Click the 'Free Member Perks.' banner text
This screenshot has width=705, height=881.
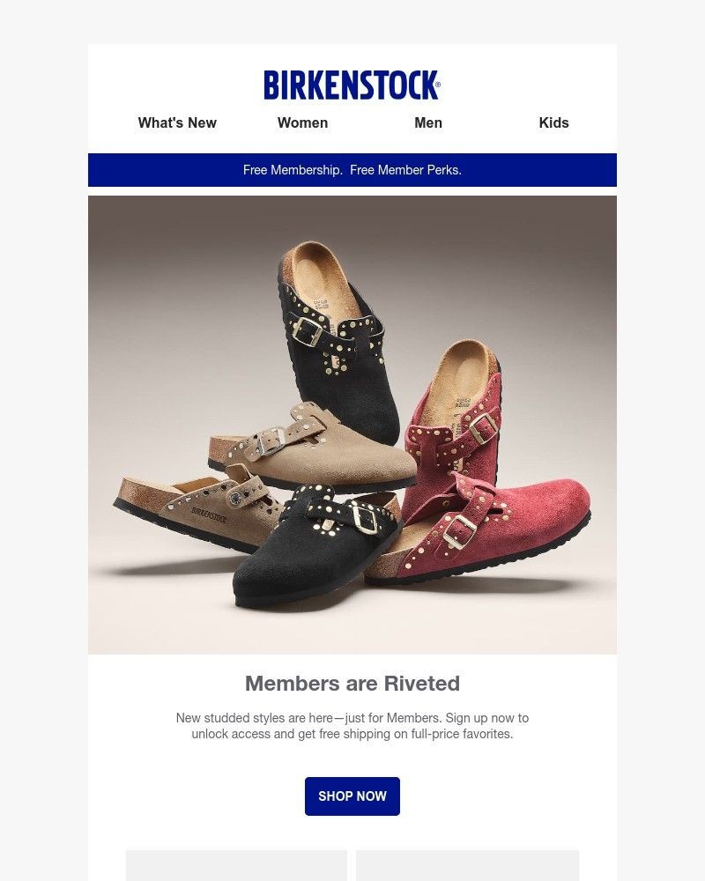point(405,170)
